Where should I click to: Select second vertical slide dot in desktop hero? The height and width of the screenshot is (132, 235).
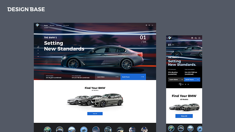[x=38, y=50]
